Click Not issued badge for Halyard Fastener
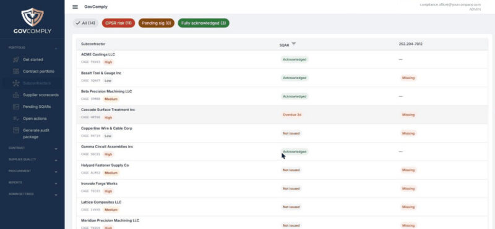495x229 pixels. pyautogui.click(x=291, y=170)
